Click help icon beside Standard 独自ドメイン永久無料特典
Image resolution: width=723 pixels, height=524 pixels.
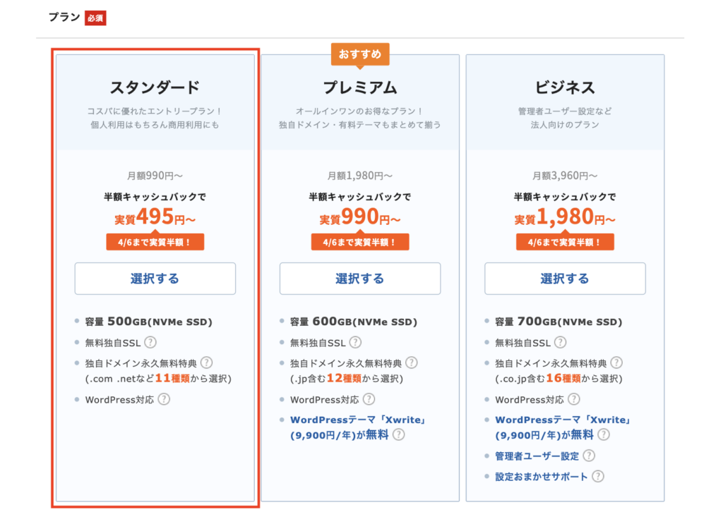click(206, 363)
